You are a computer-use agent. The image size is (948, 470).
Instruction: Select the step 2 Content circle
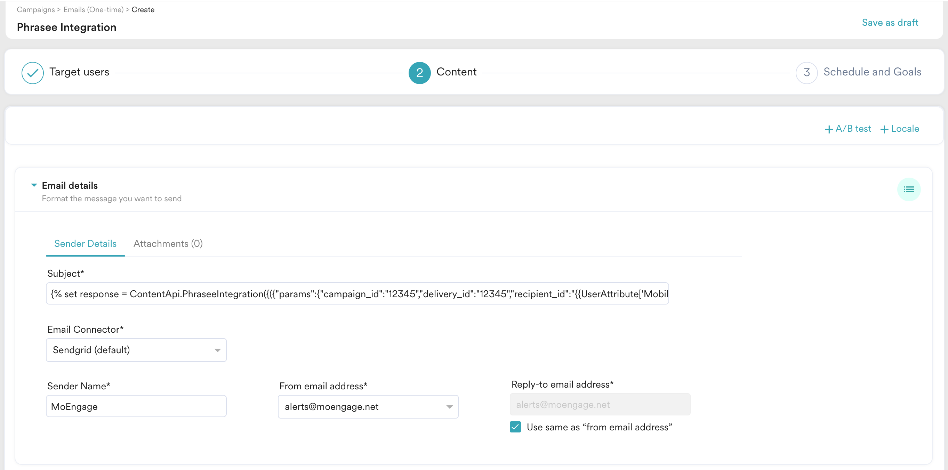coord(419,72)
